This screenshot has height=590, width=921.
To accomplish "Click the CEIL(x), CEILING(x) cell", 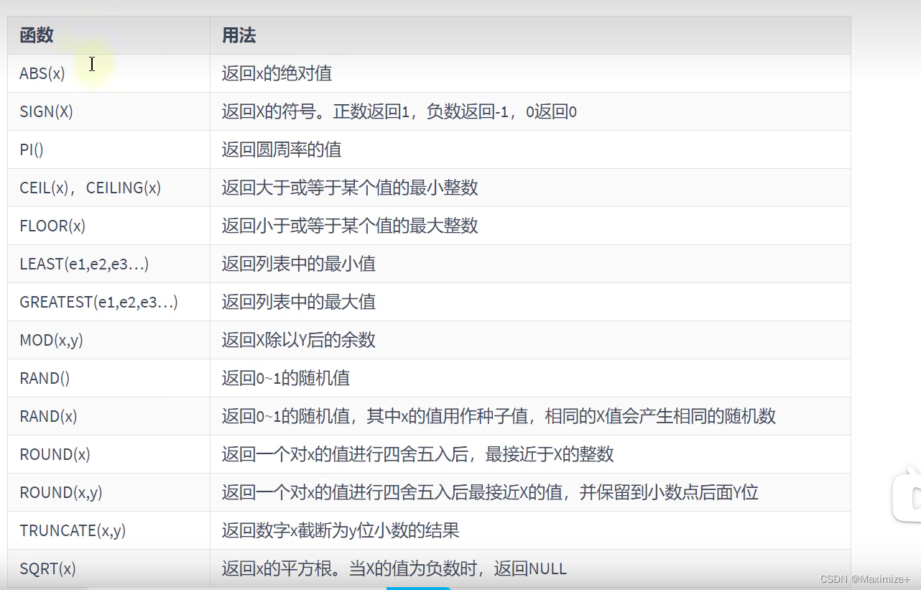I will (108, 188).
